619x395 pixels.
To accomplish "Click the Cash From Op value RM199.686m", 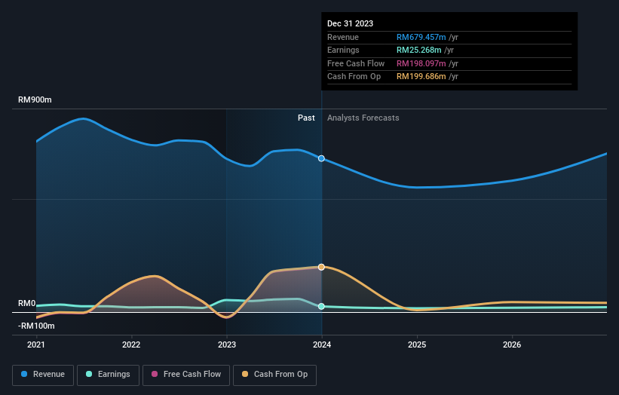I will tap(421, 77).
